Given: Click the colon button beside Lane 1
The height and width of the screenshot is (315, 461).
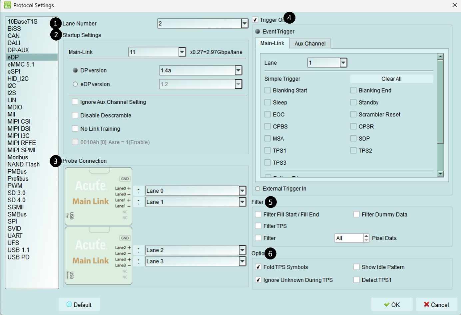Looking at the screenshot, I should [139, 202].
